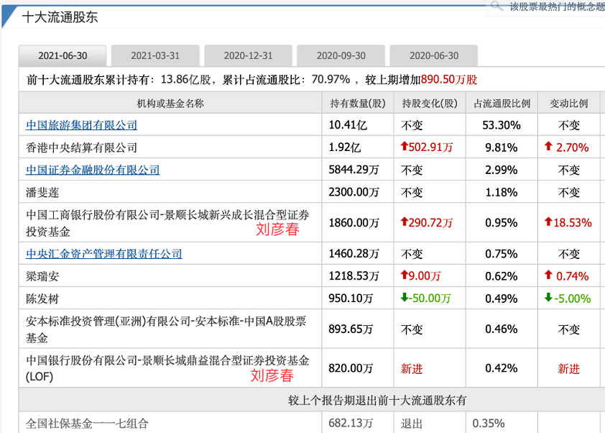Click the 景顺长城新兴成长混合型 fund name
Viewport: 605px width, 433px height.
(167, 223)
